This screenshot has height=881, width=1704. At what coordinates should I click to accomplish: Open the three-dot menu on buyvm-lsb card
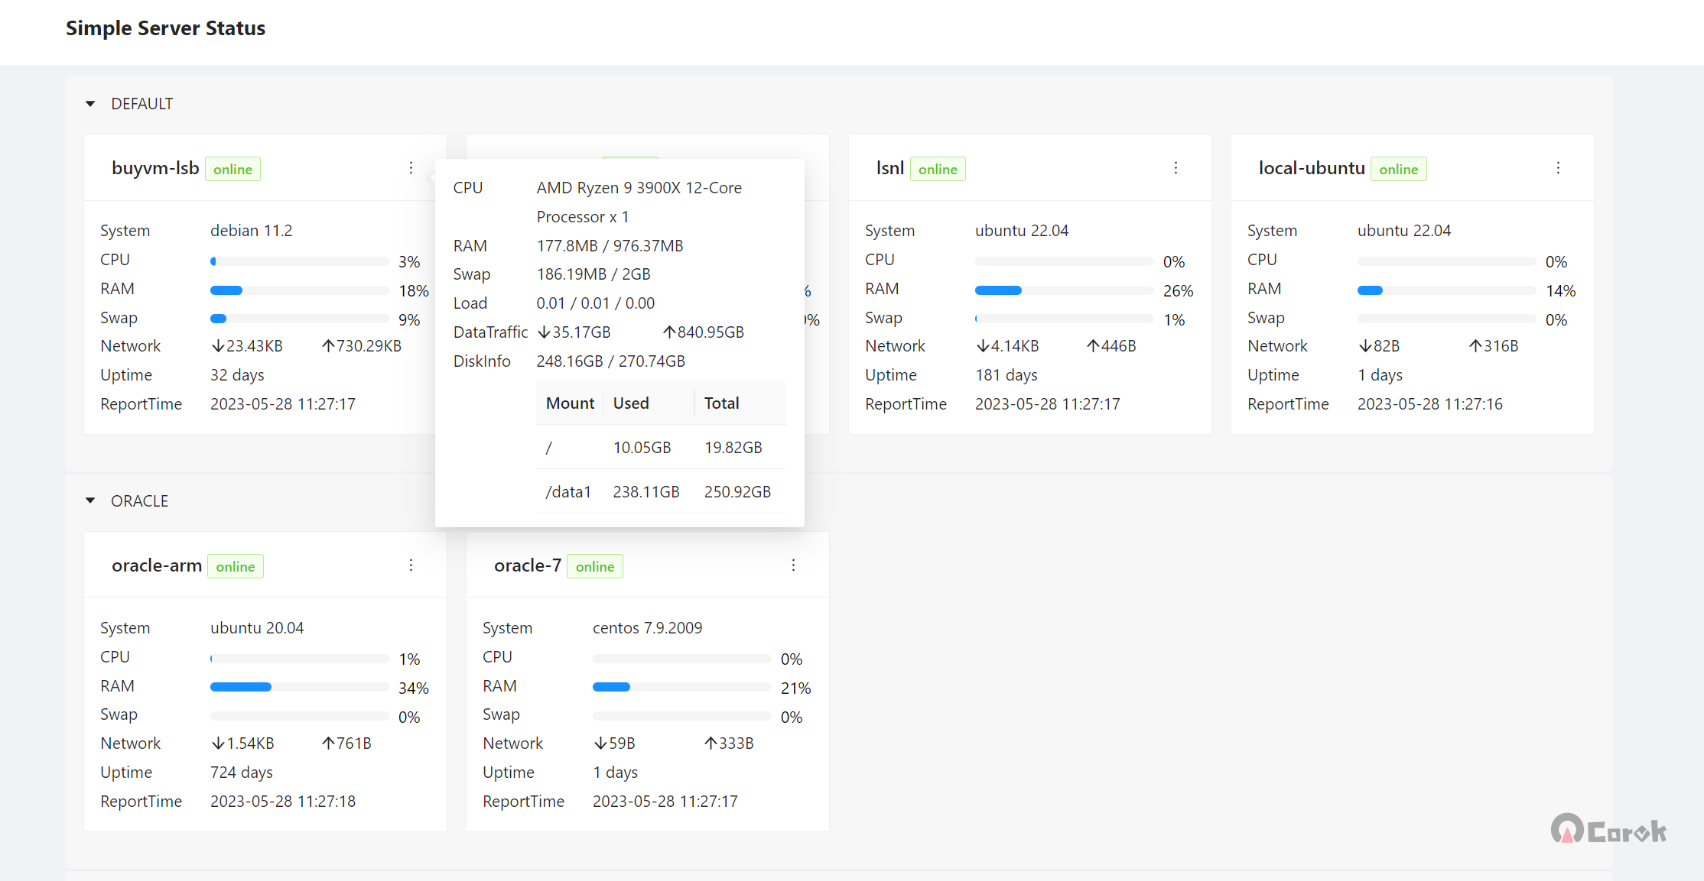[x=411, y=167]
